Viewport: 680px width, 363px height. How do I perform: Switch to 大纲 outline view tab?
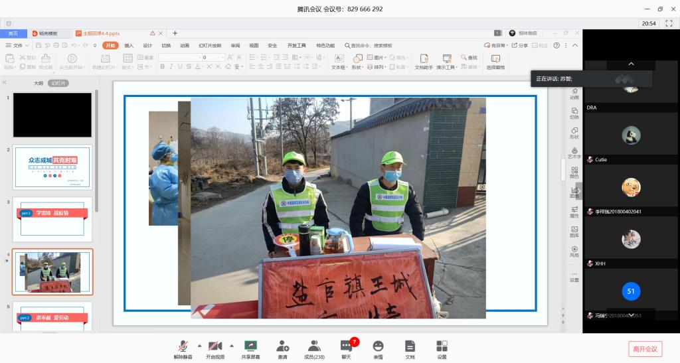(x=39, y=83)
